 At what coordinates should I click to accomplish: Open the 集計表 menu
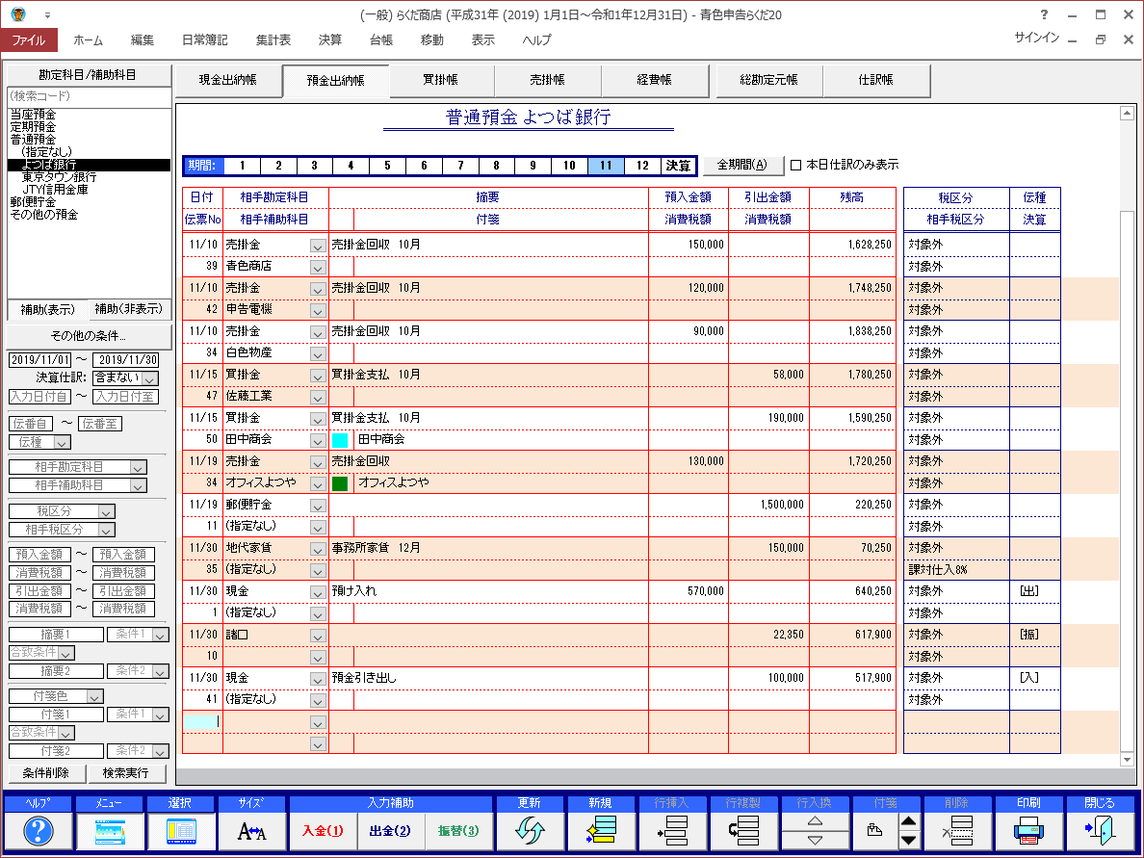click(273, 40)
